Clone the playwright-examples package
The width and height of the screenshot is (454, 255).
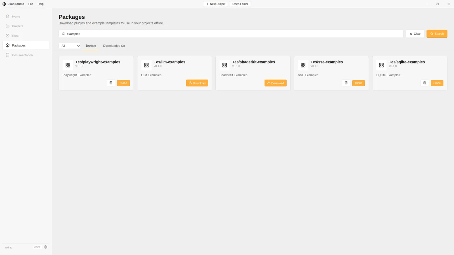tap(123, 83)
